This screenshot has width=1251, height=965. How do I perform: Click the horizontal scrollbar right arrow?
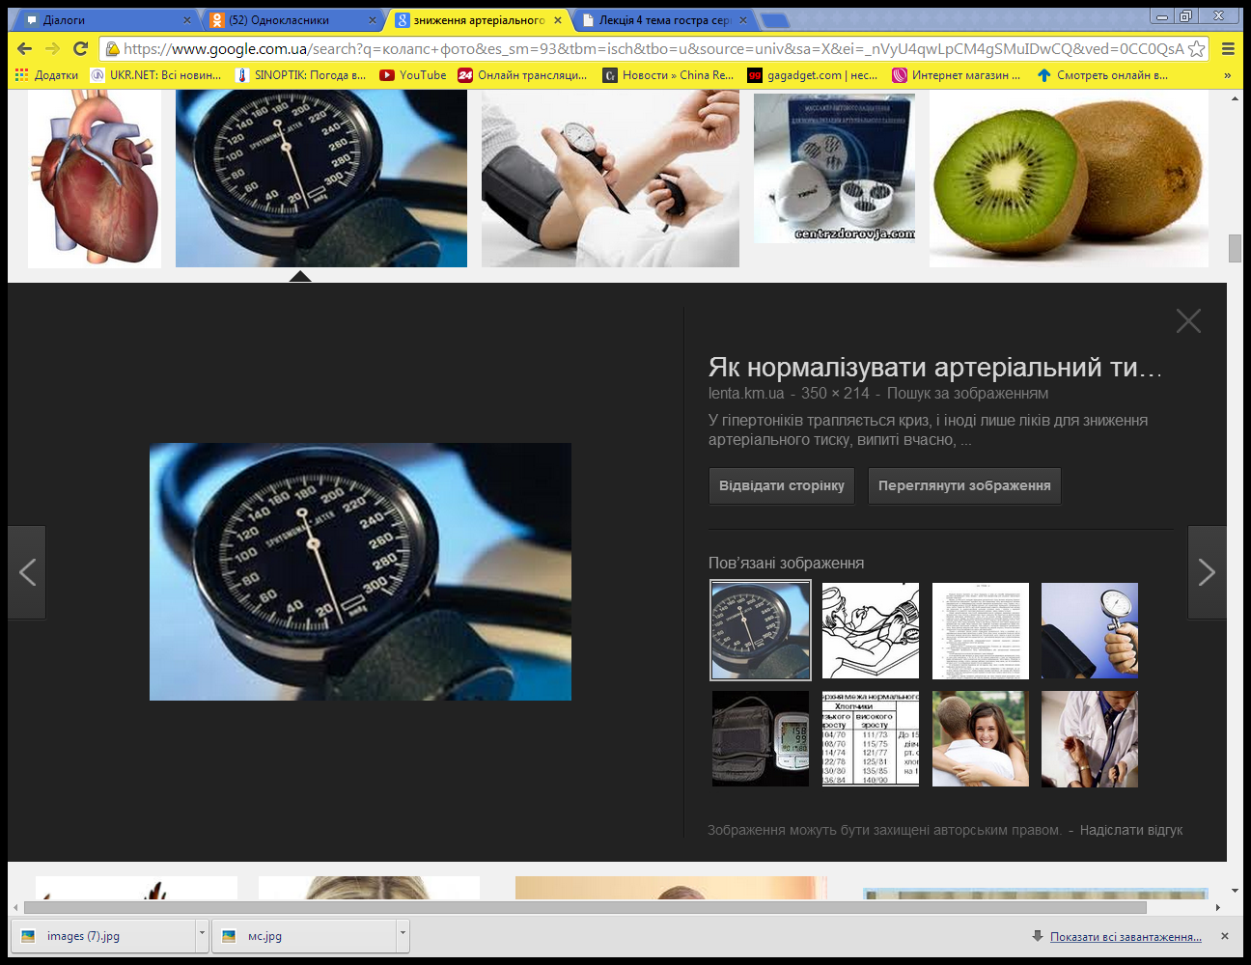[x=1217, y=907]
